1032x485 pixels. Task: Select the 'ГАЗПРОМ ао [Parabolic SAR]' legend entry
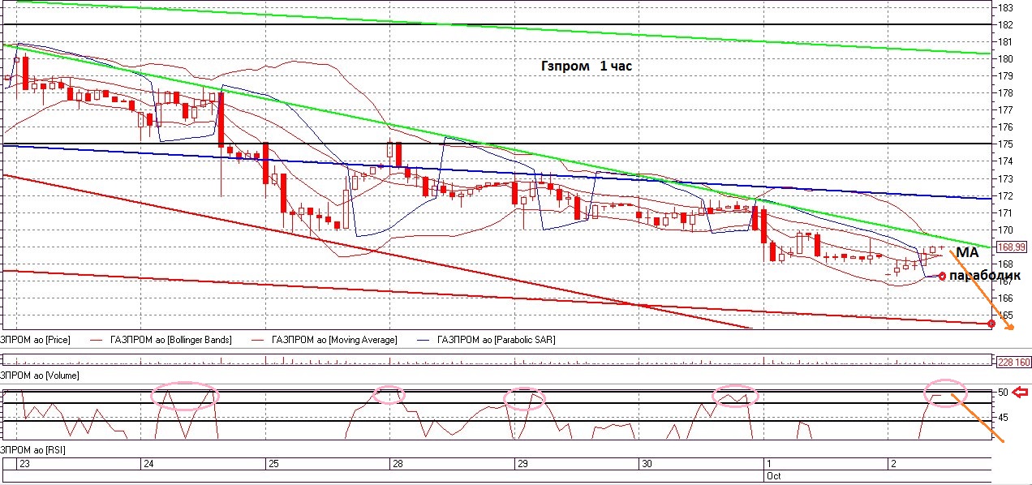tap(496, 340)
